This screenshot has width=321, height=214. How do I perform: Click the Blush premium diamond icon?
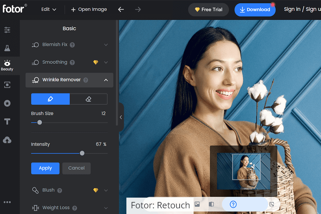[x=96, y=190]
